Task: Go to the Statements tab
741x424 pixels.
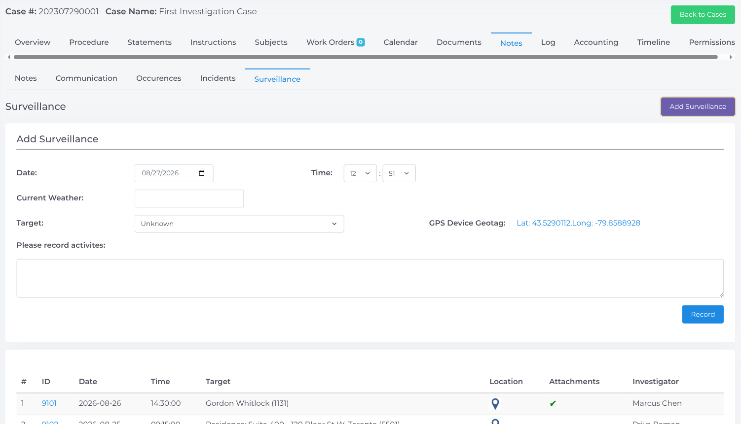Action: pyautogui.click(x=149, y=42)
